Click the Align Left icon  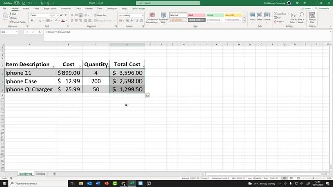(72, 21)
